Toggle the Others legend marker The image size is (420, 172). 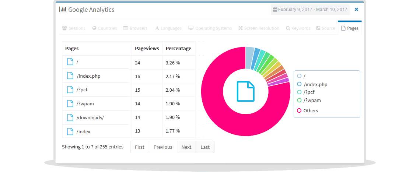299,110
